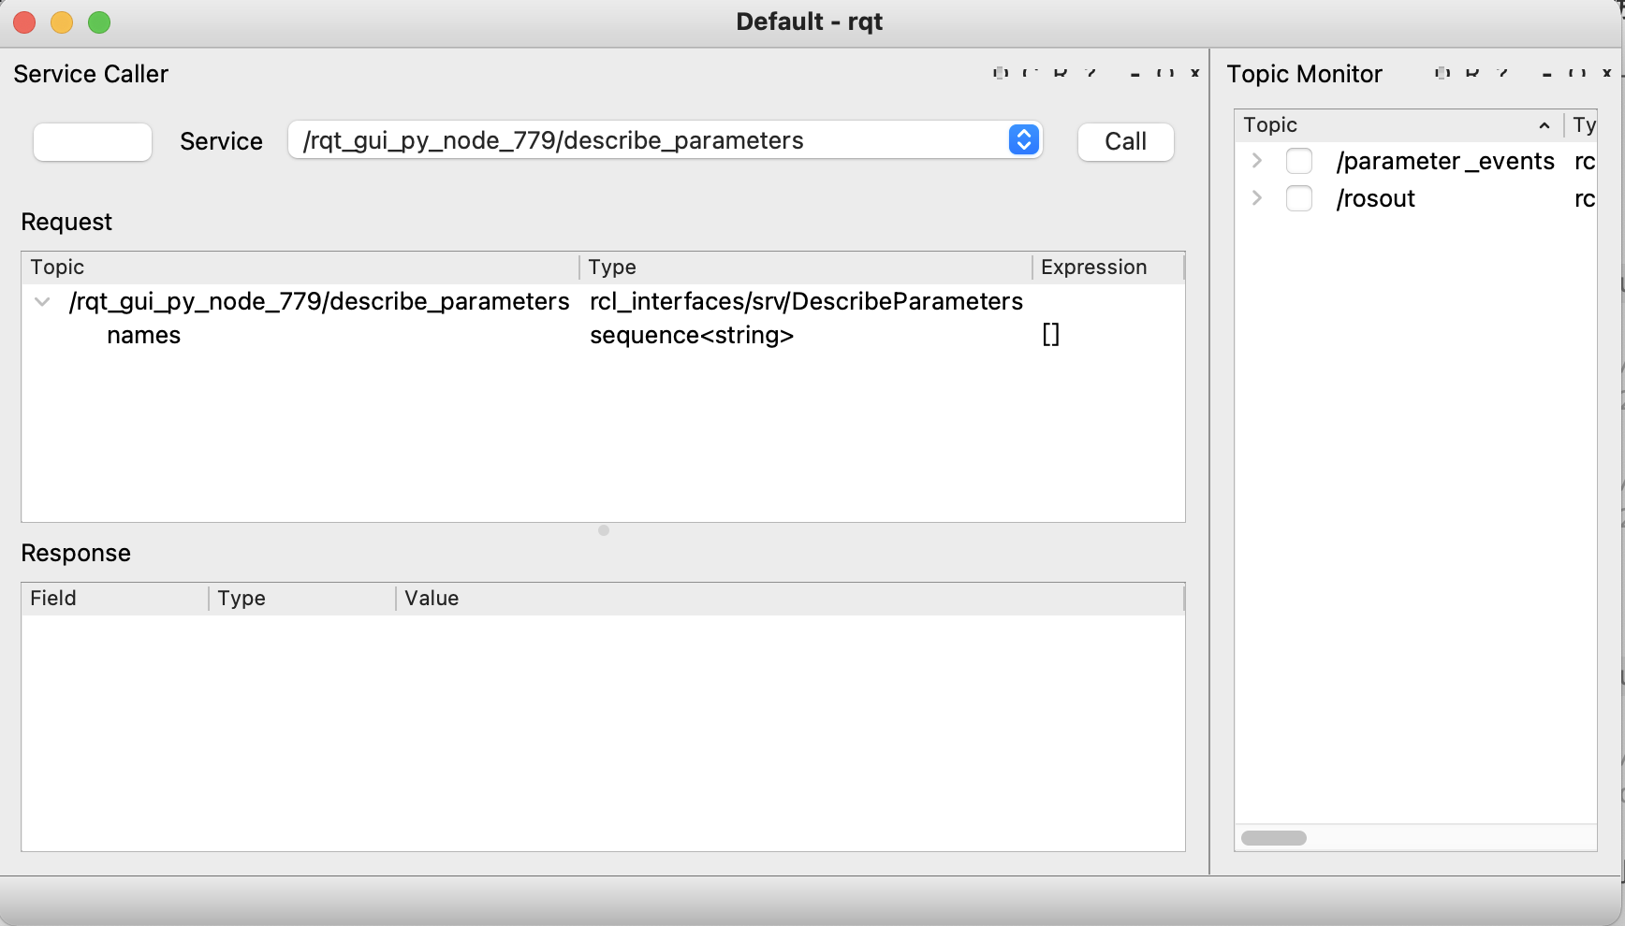Viewport: 1625px width, 926px height.
Task: Sort Topic Monitor by Topic column header
Action: (1398, 124)
